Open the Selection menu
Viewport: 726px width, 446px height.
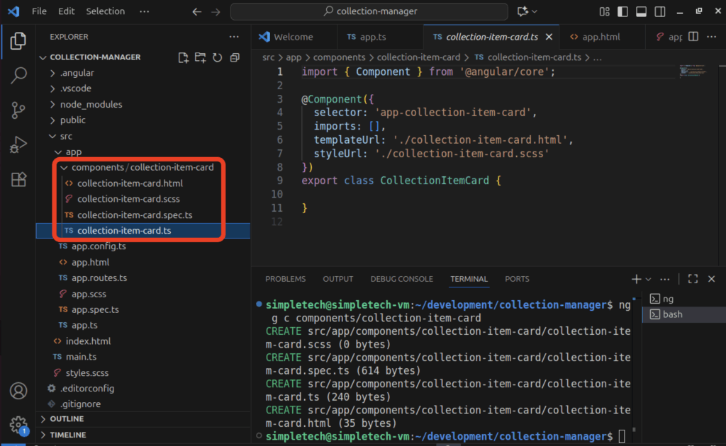pos(105,11)
